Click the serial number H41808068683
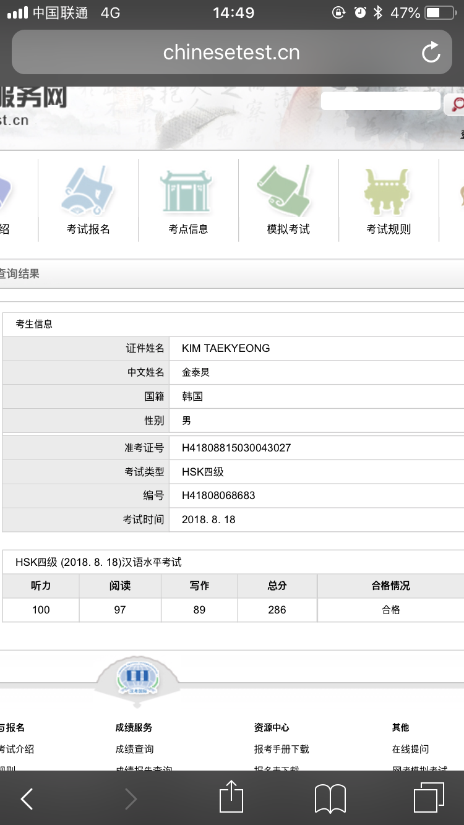 click(x=218, y=495)
